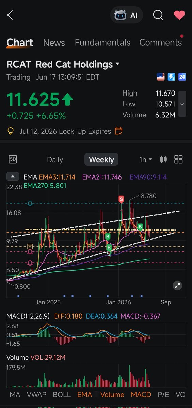Image resolution: width=192 pixels, height=408 pixels.
Task: Tap the 11.625 current price
Action: pyautogui.click(x=33, y=100)
